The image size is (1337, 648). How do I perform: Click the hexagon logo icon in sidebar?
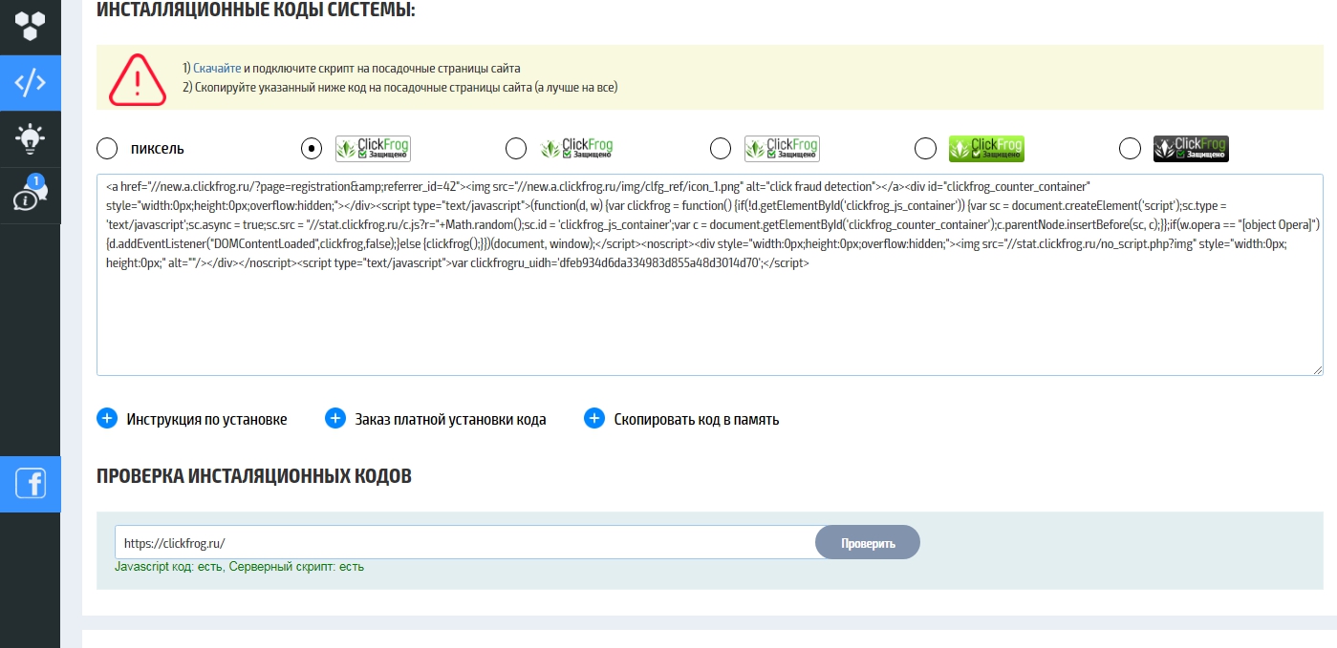[30, 26]
